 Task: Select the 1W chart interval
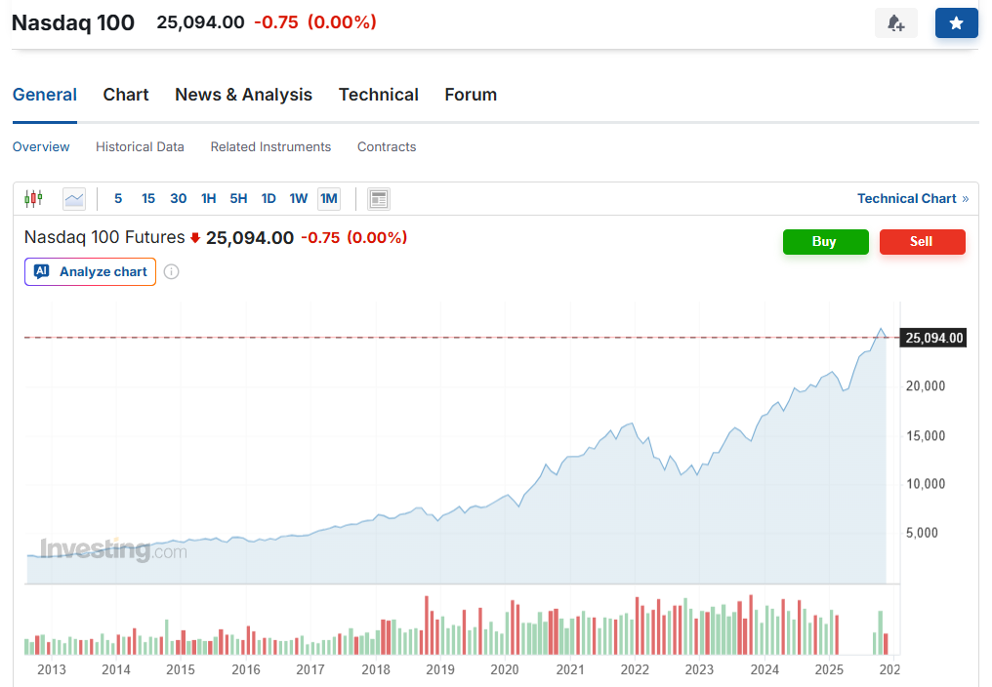pyautogui.click(x=299, y=198)
